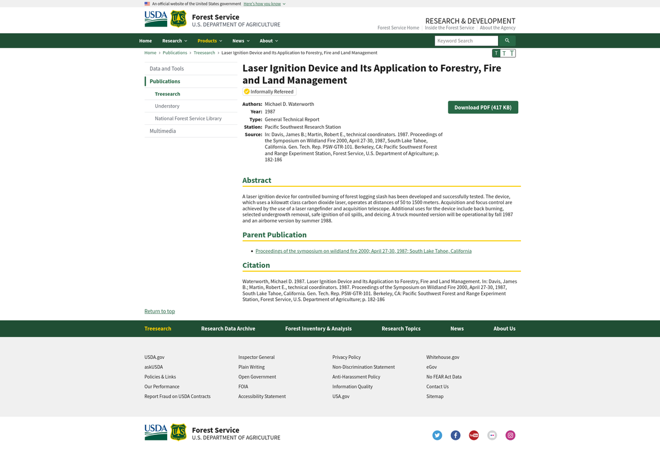Open No FEAR Act Data footer link
660x450 pixels.
tap(443, 377)
